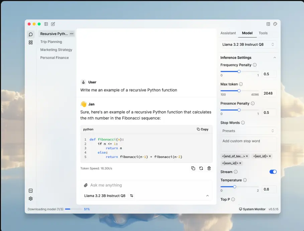This screenshot has height=231, width=304.
Task: Open the Hub grid icon in sidebar
Action: 31,43
